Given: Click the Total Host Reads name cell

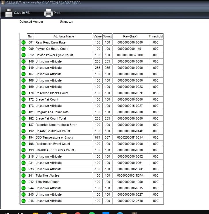Looking at the screenshot, I should pos(64,182).
